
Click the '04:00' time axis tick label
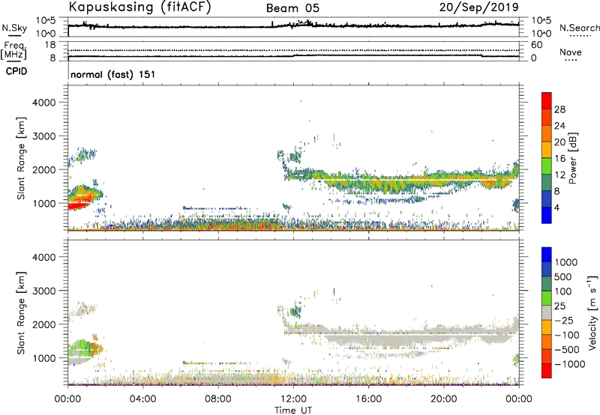(x=143, y=399)
